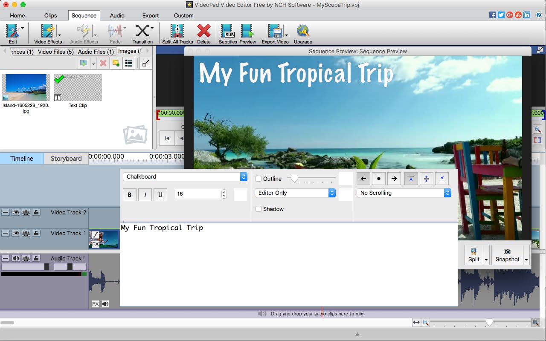Image resolution: width=546 pixels, height=341 pixels.
Task: Select the island-1605228_1920.jpg thumbnail
Action: [26, 88]
